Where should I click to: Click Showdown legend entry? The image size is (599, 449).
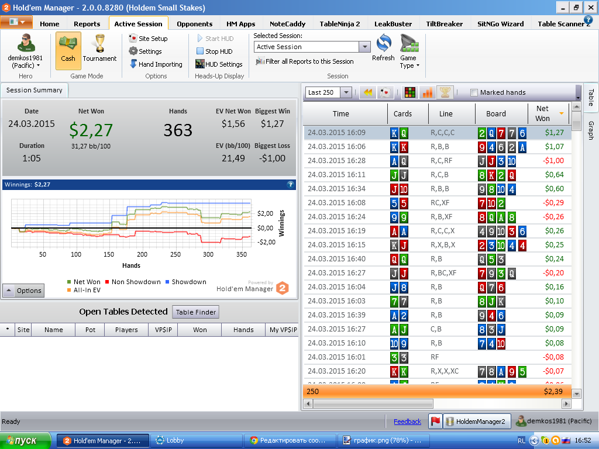(185, 282)
